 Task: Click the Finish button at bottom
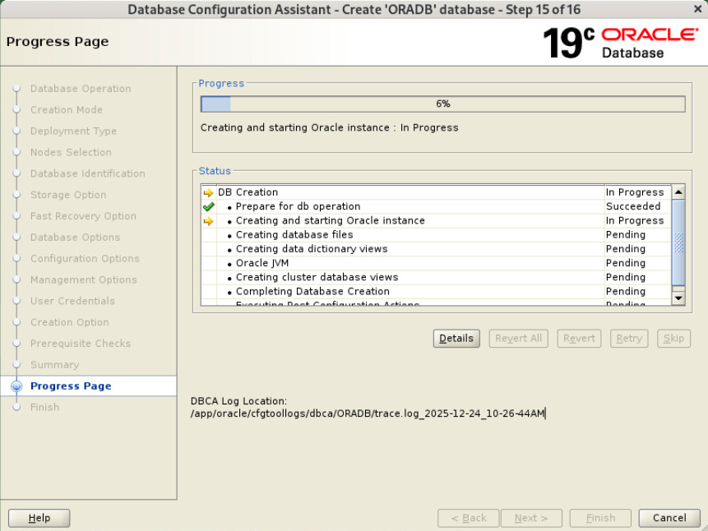click(x=600, y=518)
